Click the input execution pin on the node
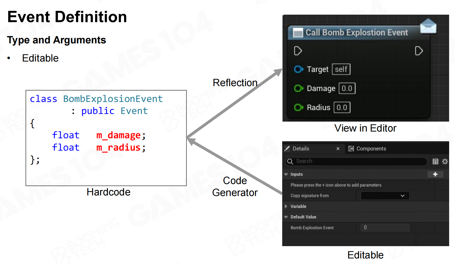Screen dimensions: 455x264 pos(298,51)
